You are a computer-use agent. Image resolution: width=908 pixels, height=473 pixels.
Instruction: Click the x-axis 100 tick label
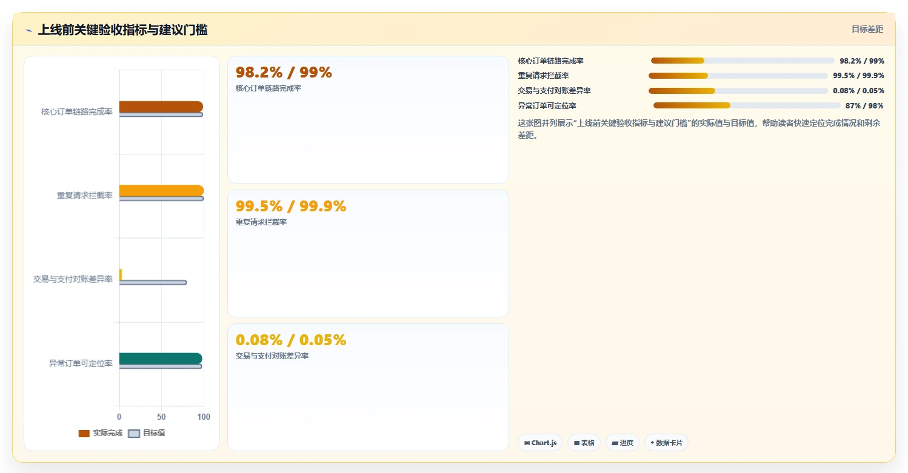click(204, 417)
